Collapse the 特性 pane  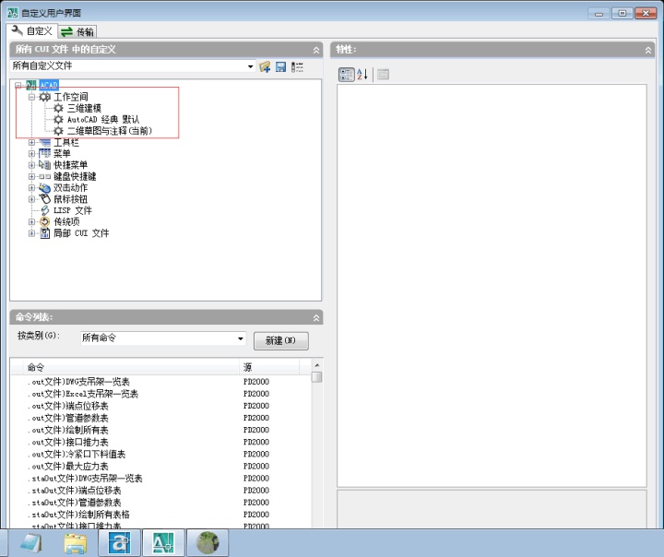tap(648, 50)
